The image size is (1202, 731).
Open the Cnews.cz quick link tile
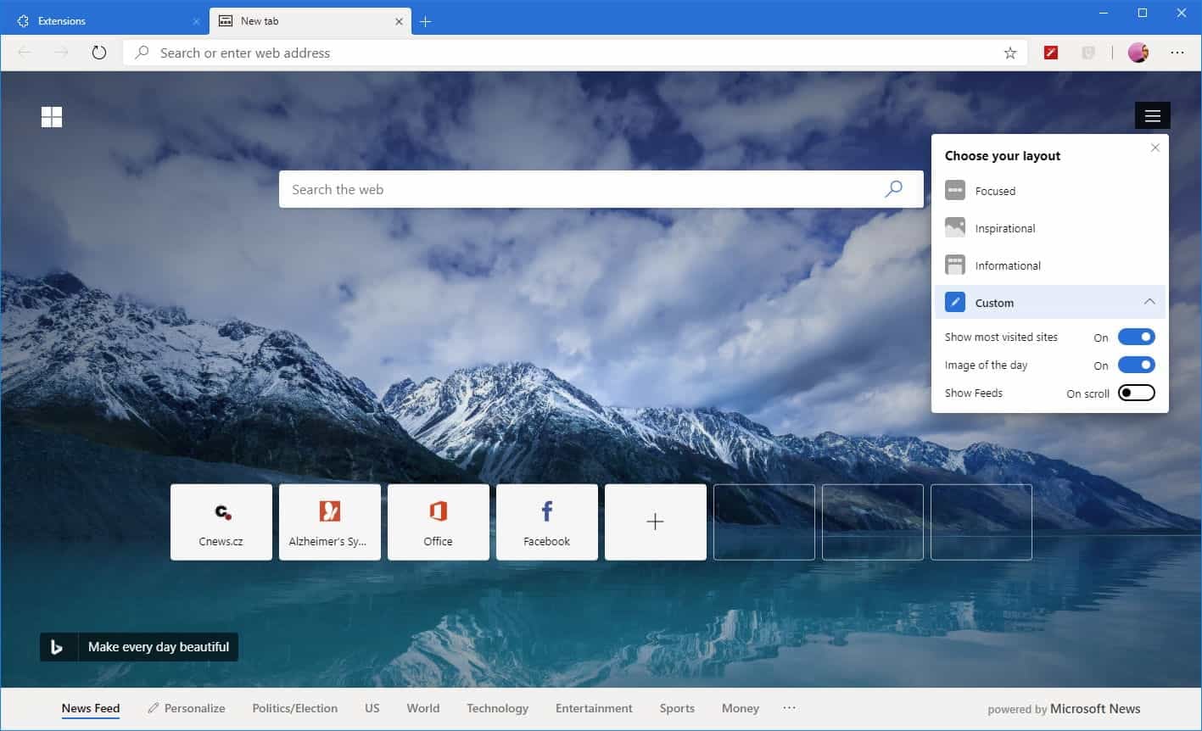point(221,522)
